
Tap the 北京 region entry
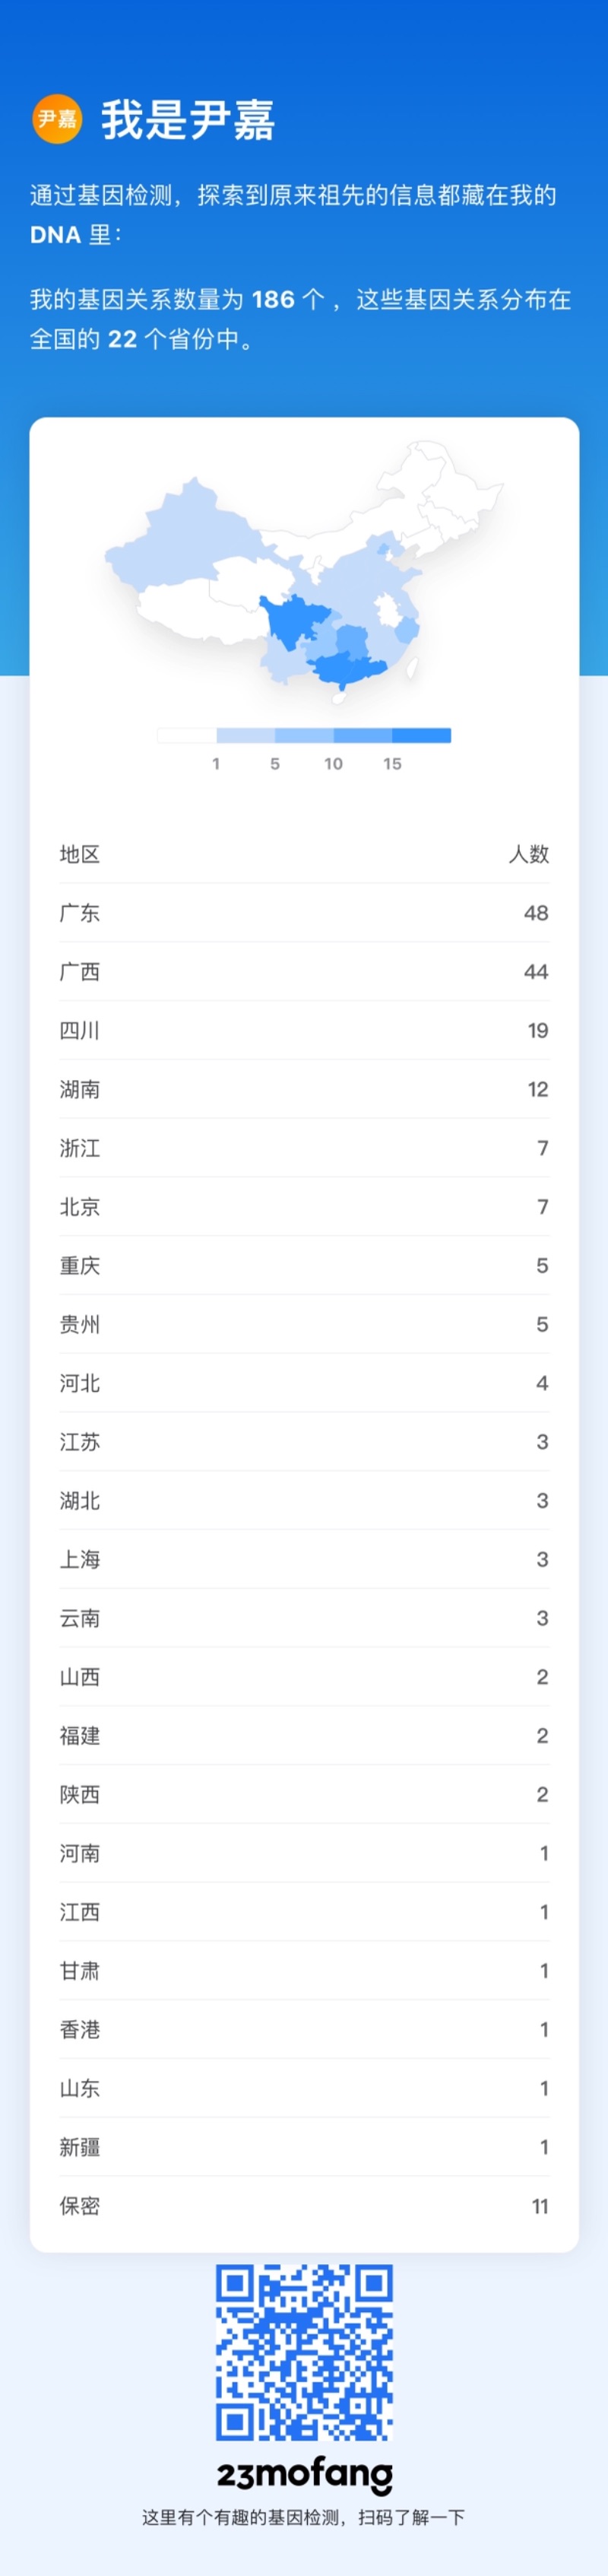tap(304, 1207)
